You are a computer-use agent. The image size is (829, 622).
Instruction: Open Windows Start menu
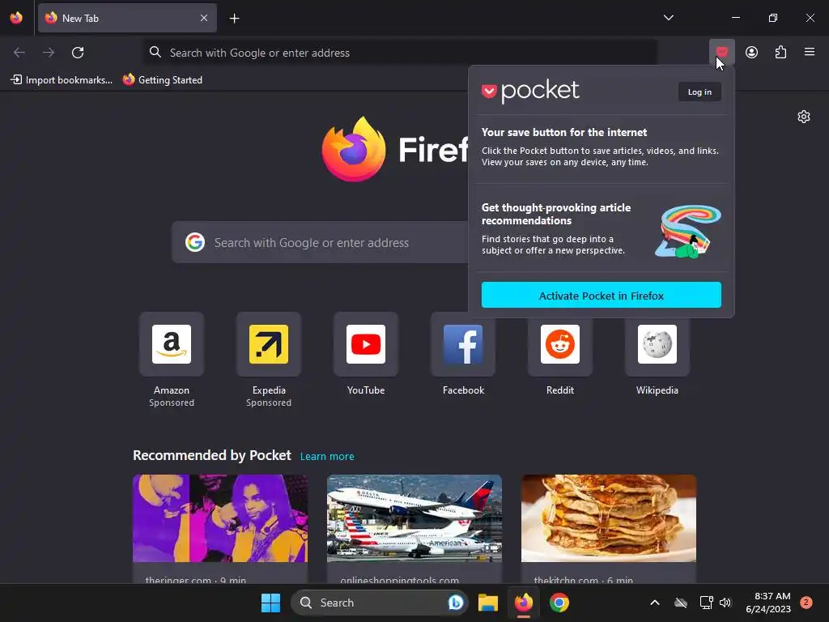click(x=270, y=603)
